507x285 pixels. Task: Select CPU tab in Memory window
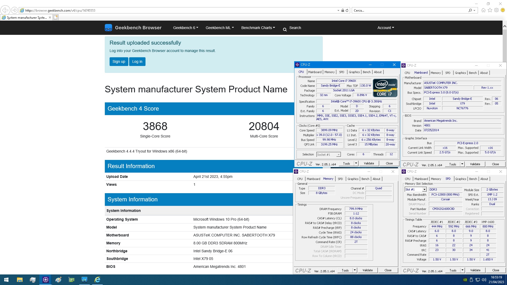300,179
